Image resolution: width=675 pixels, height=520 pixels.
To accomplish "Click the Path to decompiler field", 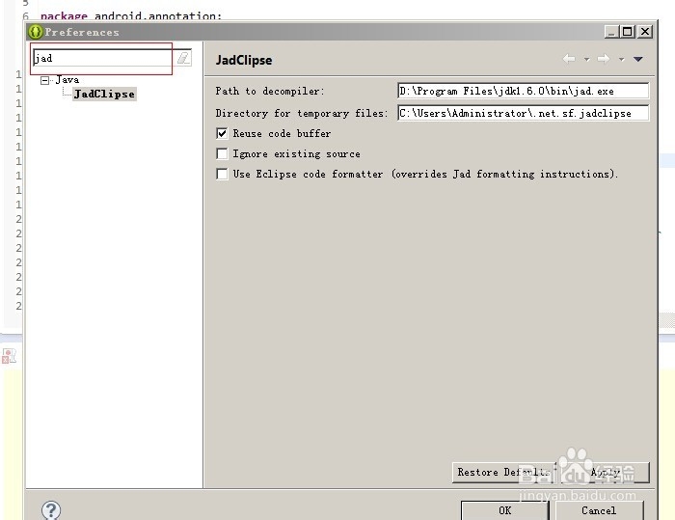I will click(523, 91).
